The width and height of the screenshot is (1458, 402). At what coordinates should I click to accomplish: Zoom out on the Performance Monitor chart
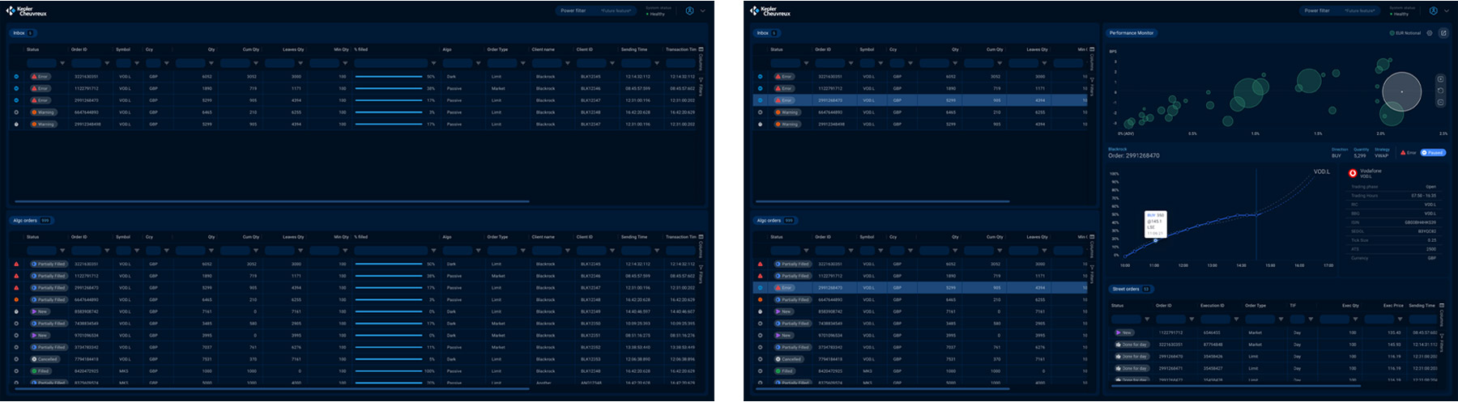click(1440, 102)
